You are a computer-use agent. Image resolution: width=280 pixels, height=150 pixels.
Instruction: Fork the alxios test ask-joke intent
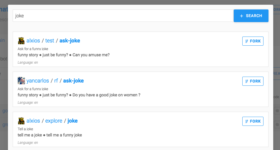[253, 41]
